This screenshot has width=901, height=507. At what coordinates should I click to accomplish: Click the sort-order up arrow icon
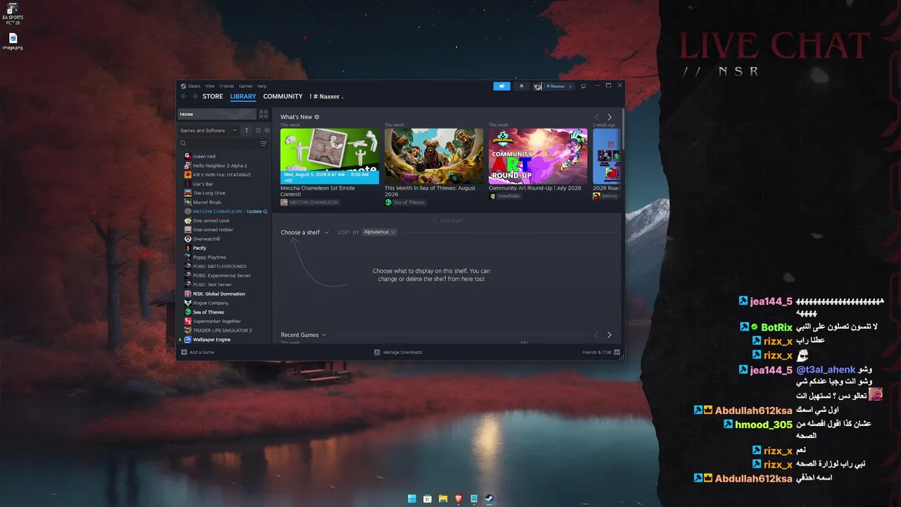point(246,130)
